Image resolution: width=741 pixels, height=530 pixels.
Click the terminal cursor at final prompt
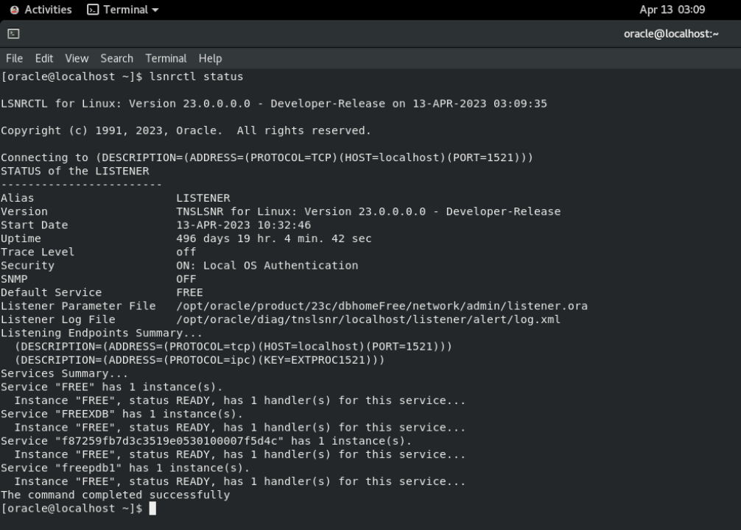(x=152, y=508)
